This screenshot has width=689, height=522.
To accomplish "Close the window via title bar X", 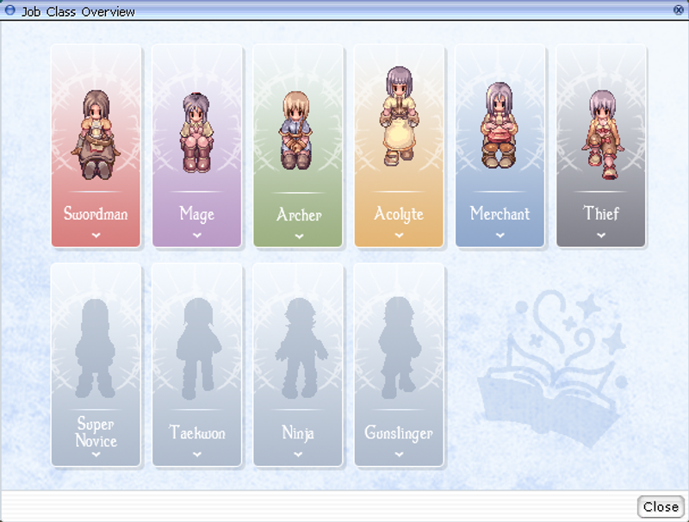I will [x=679, y=9].
